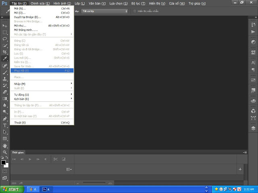This screenshot has height=193, width=258.
Task: Toggle timeline audio mute speaker
Action: [x=45, y=159]
